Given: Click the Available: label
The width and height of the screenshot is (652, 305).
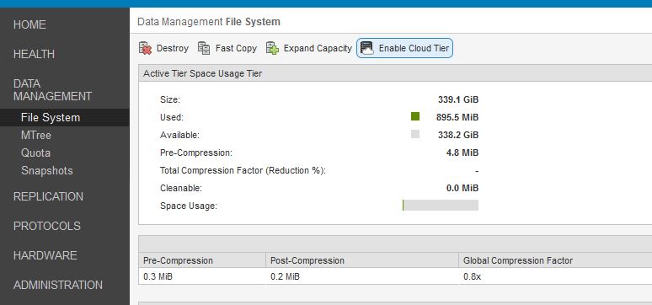Looking at the screenshot, I should point(179,135).
